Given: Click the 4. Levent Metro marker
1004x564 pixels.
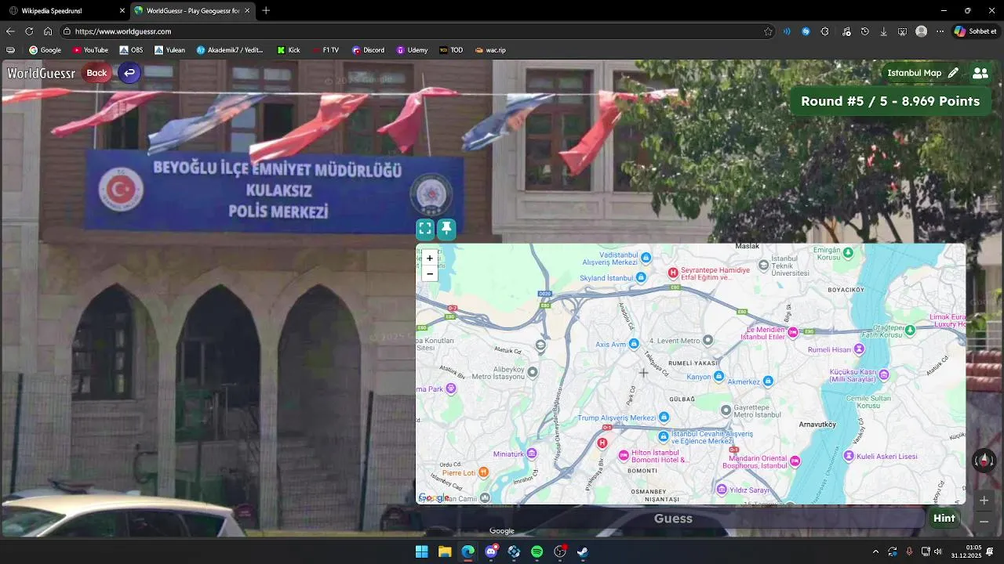Looking at the screenshot, I should [708, 340].
